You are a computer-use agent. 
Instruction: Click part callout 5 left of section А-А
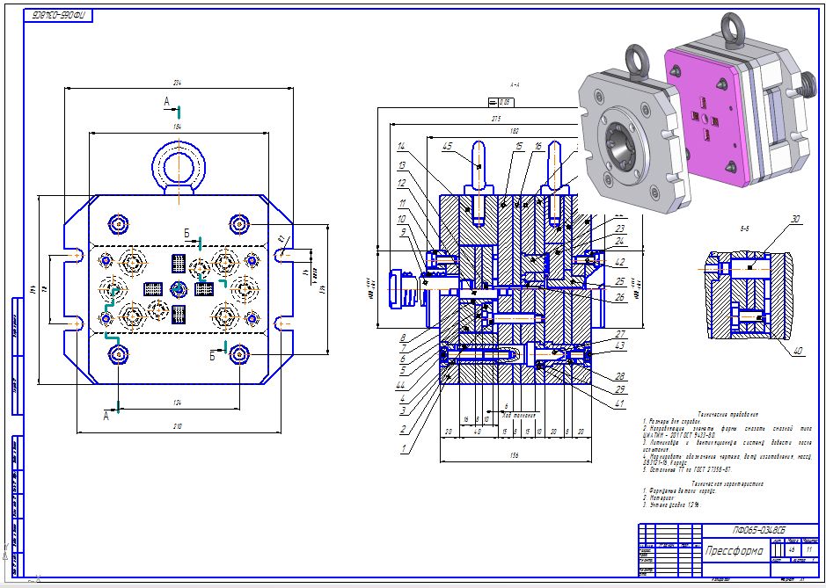point(403,371)
